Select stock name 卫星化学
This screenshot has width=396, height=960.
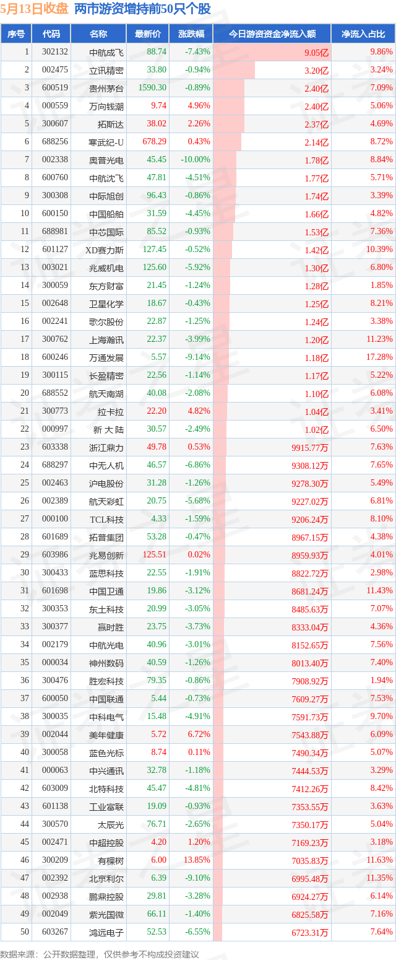coord(106,304)
